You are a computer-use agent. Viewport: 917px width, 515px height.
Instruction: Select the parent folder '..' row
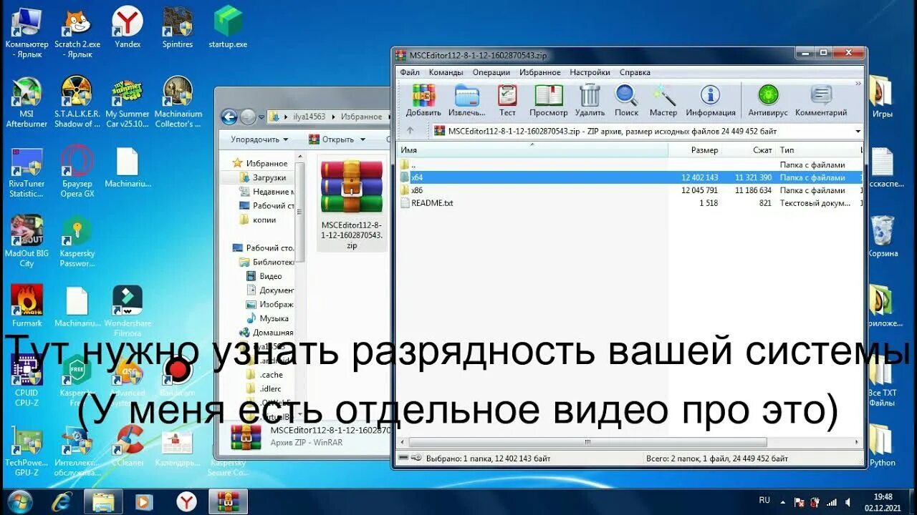[630, 165]
